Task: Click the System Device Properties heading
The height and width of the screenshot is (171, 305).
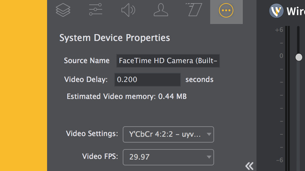Action: pos(115,38)
